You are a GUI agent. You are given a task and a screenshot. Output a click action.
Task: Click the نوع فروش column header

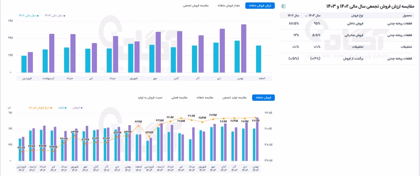[x=357, y=15]
